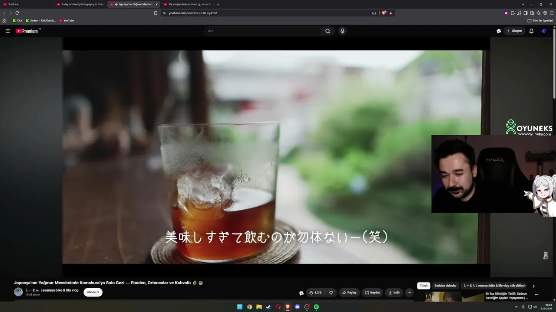
Task: Select the 'seaman bike & life vlog' uploads chip
Action: 494,286
